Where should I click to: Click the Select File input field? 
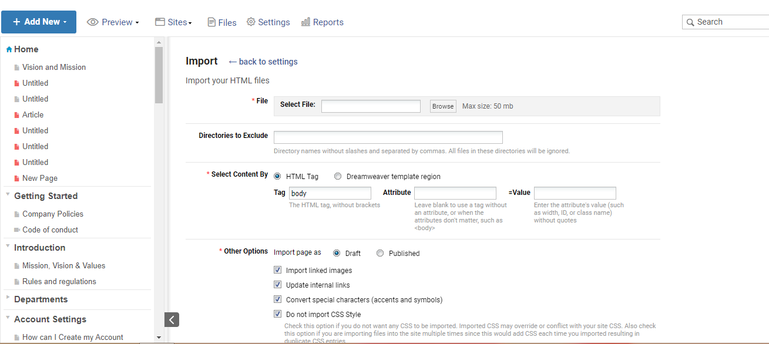pos(371,106)
